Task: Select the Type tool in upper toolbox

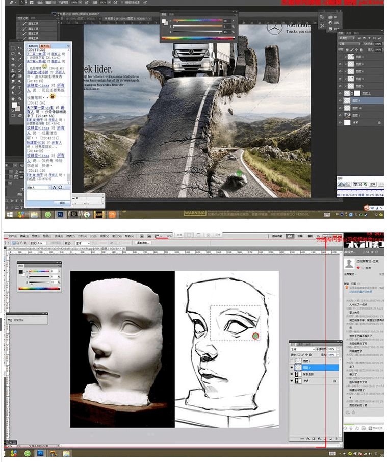Action: click(x=20, y=88)
